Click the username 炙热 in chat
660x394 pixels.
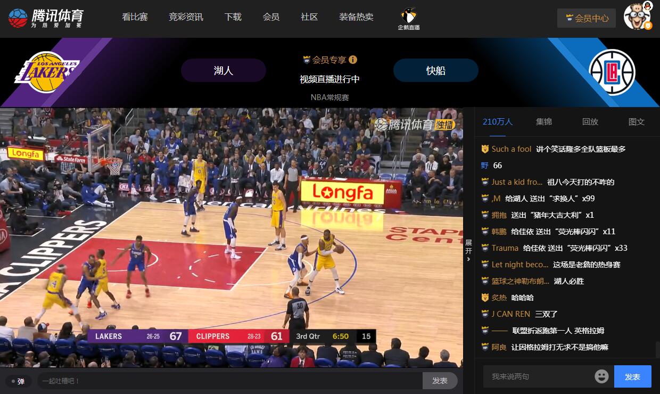(499, 298)
